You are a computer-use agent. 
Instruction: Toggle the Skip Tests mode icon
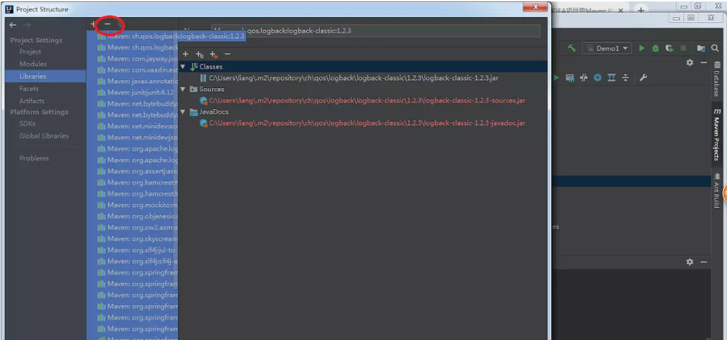tap(597, 77)
